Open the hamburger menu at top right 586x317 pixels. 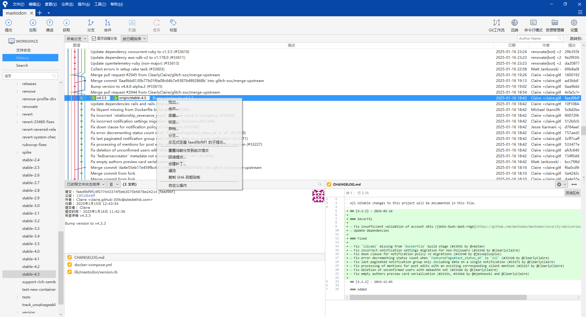point(580,12)
